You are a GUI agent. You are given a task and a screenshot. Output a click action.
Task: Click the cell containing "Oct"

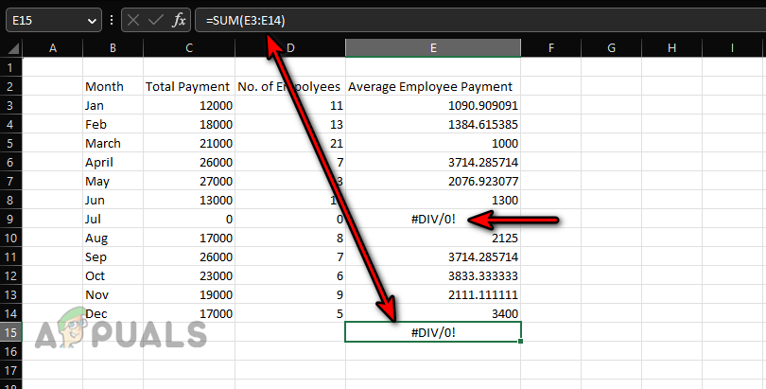(113, 275)
